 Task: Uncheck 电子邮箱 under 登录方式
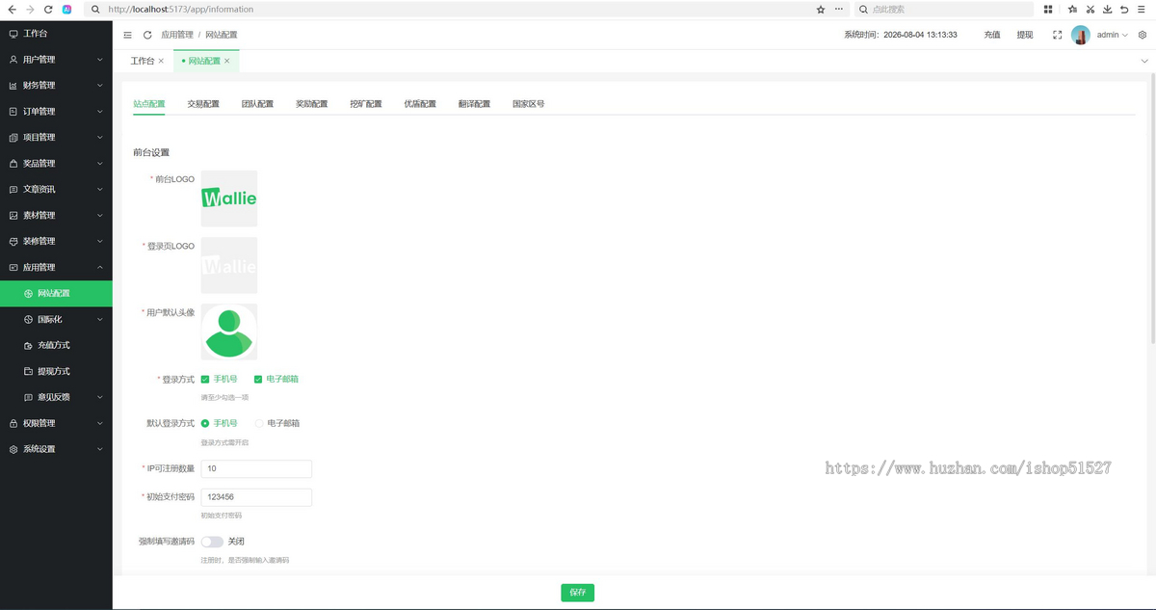coord(258,380)
